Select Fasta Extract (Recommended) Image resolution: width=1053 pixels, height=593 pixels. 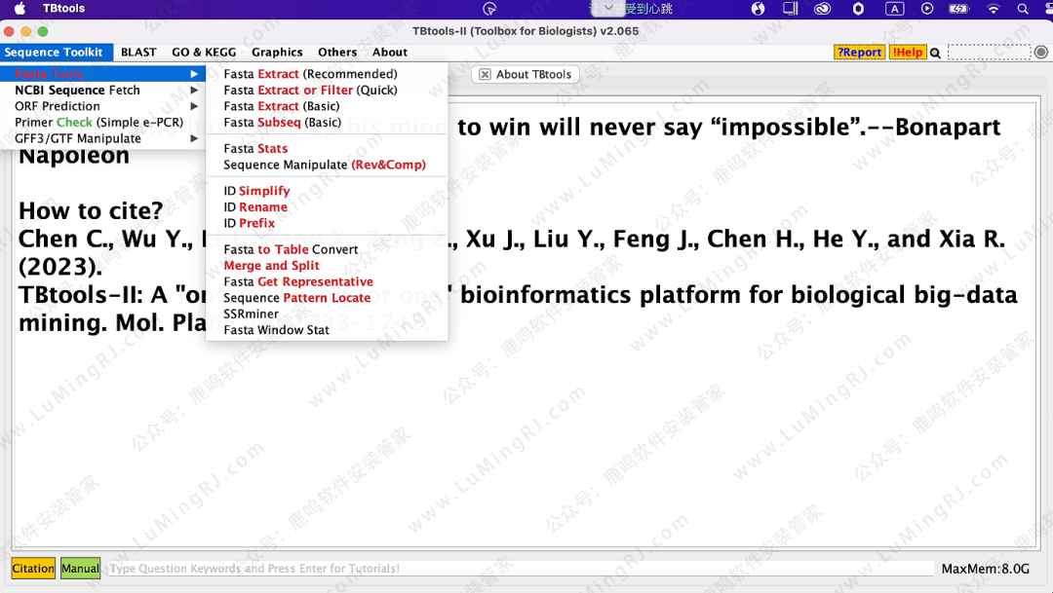(310, 74)
